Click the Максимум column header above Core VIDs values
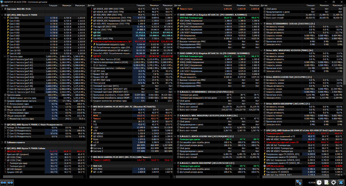Image resolution: width=346 pixels, height=186 pixels. tap(79, 5)
